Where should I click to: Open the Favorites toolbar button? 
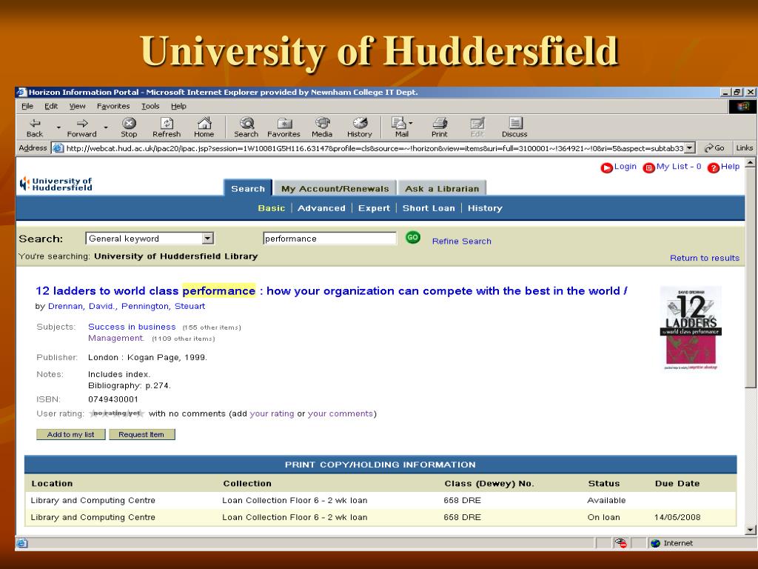(x=284, y=127)
